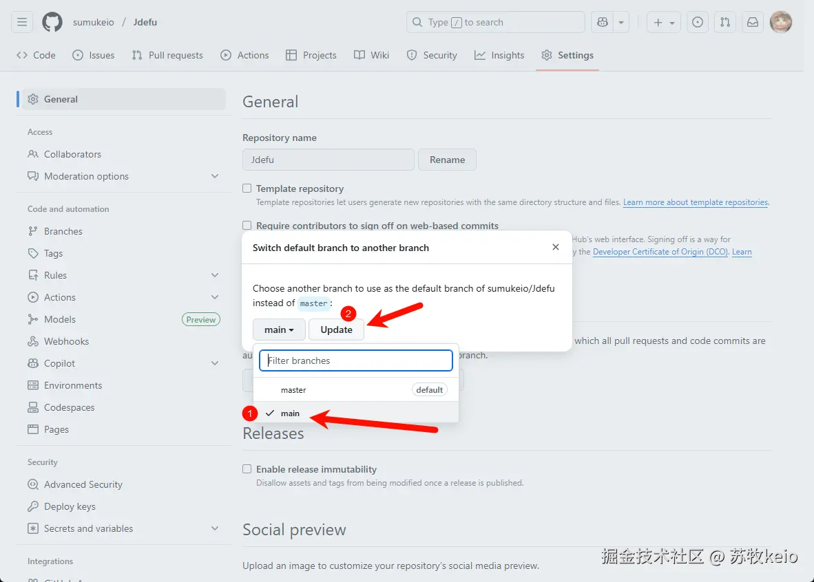Click the search bar field

pyautogui.click(x=495, y=22)
